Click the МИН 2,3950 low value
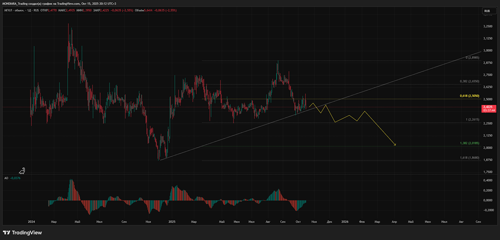 84,10
